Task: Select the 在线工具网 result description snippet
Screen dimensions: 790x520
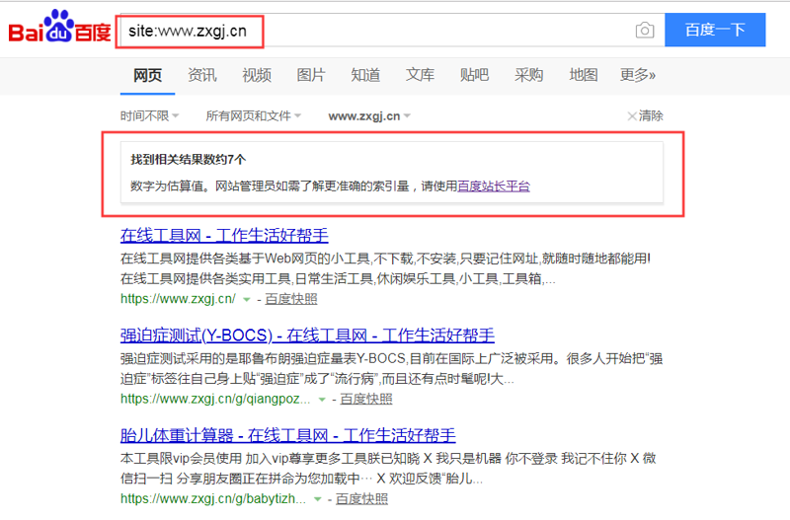Action: click(385, 268)
